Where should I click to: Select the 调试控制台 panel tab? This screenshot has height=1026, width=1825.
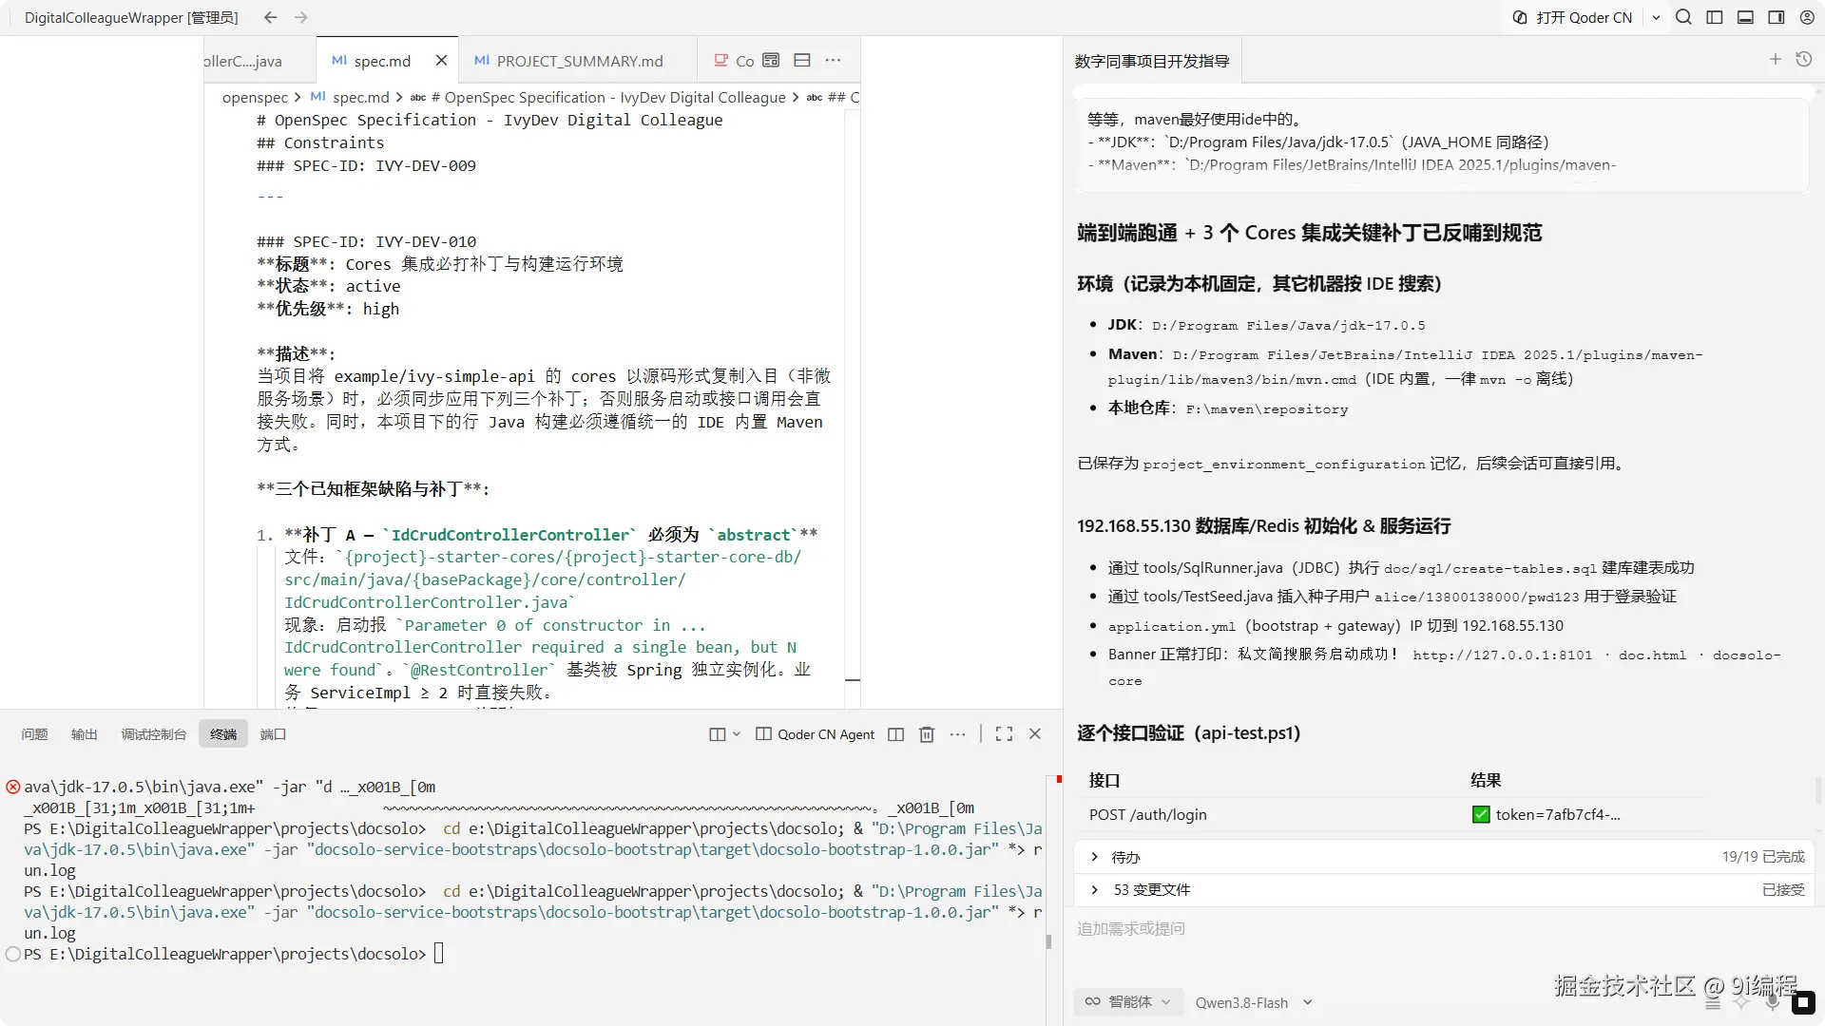153,734
